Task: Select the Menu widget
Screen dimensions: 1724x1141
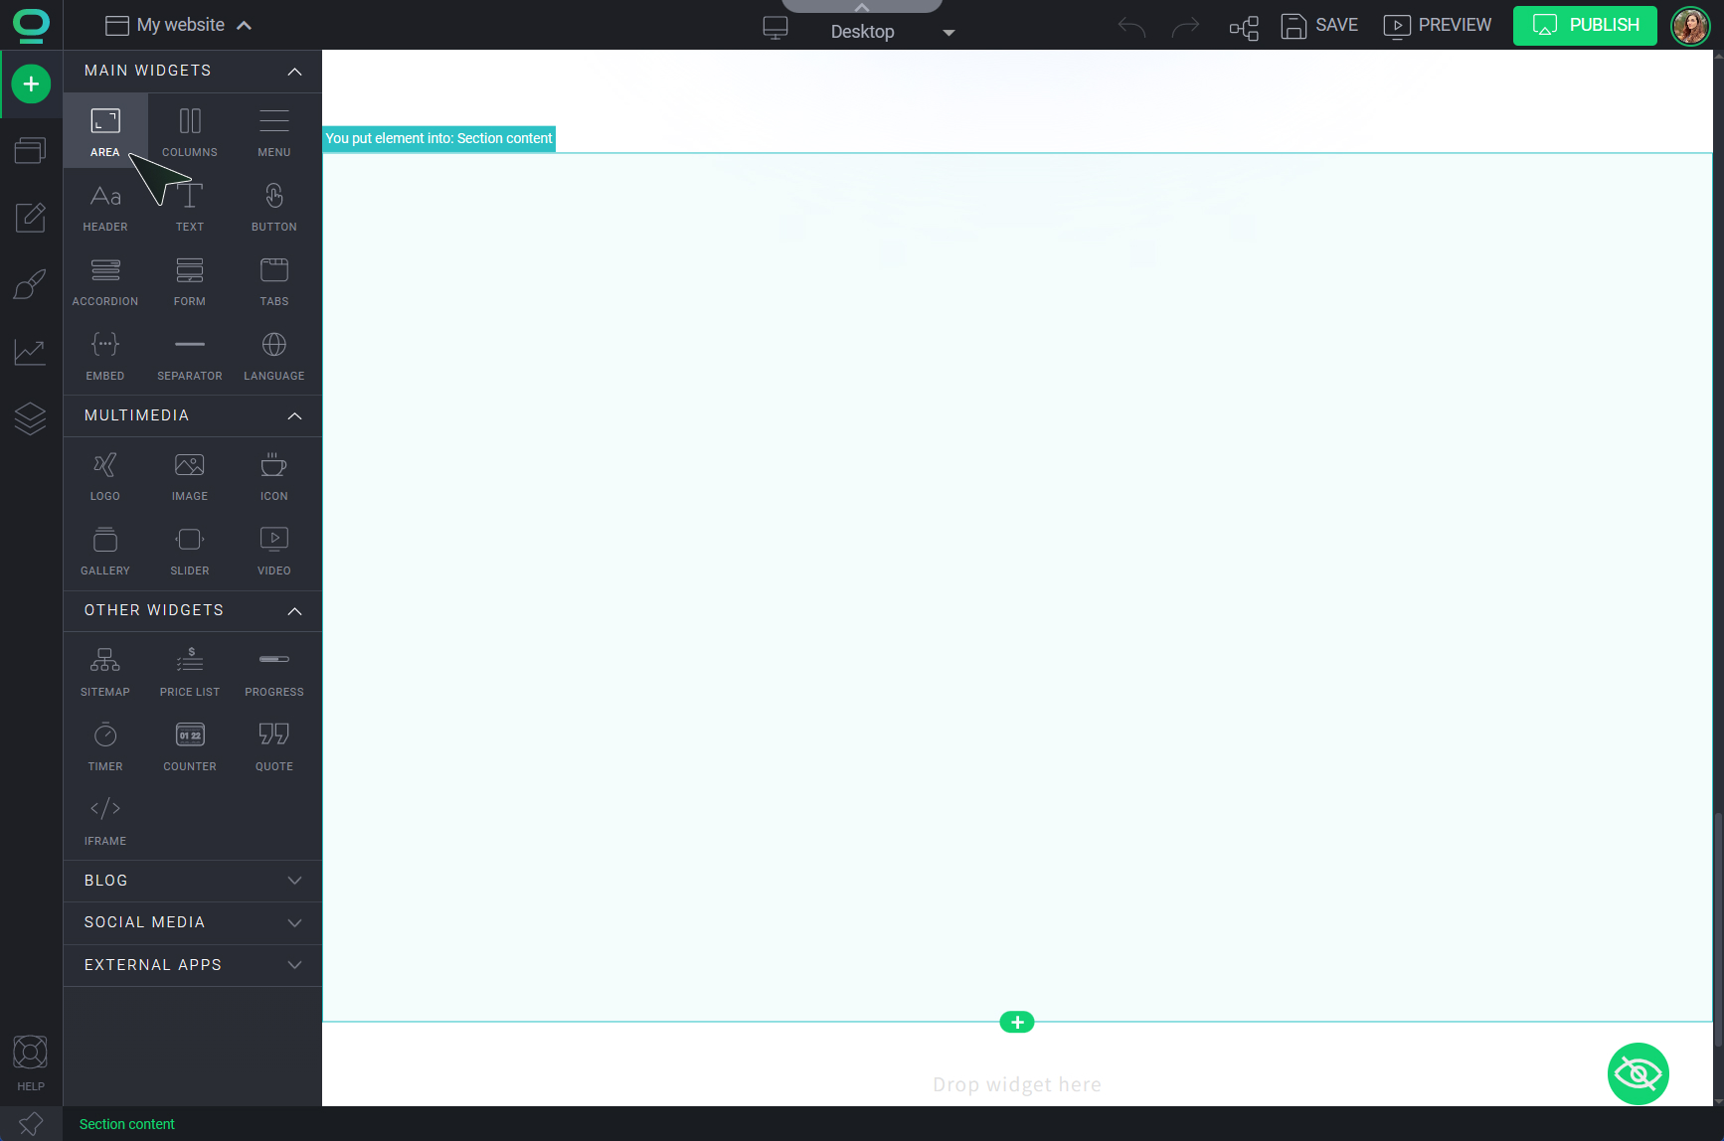Action: (x=274, y=131)
